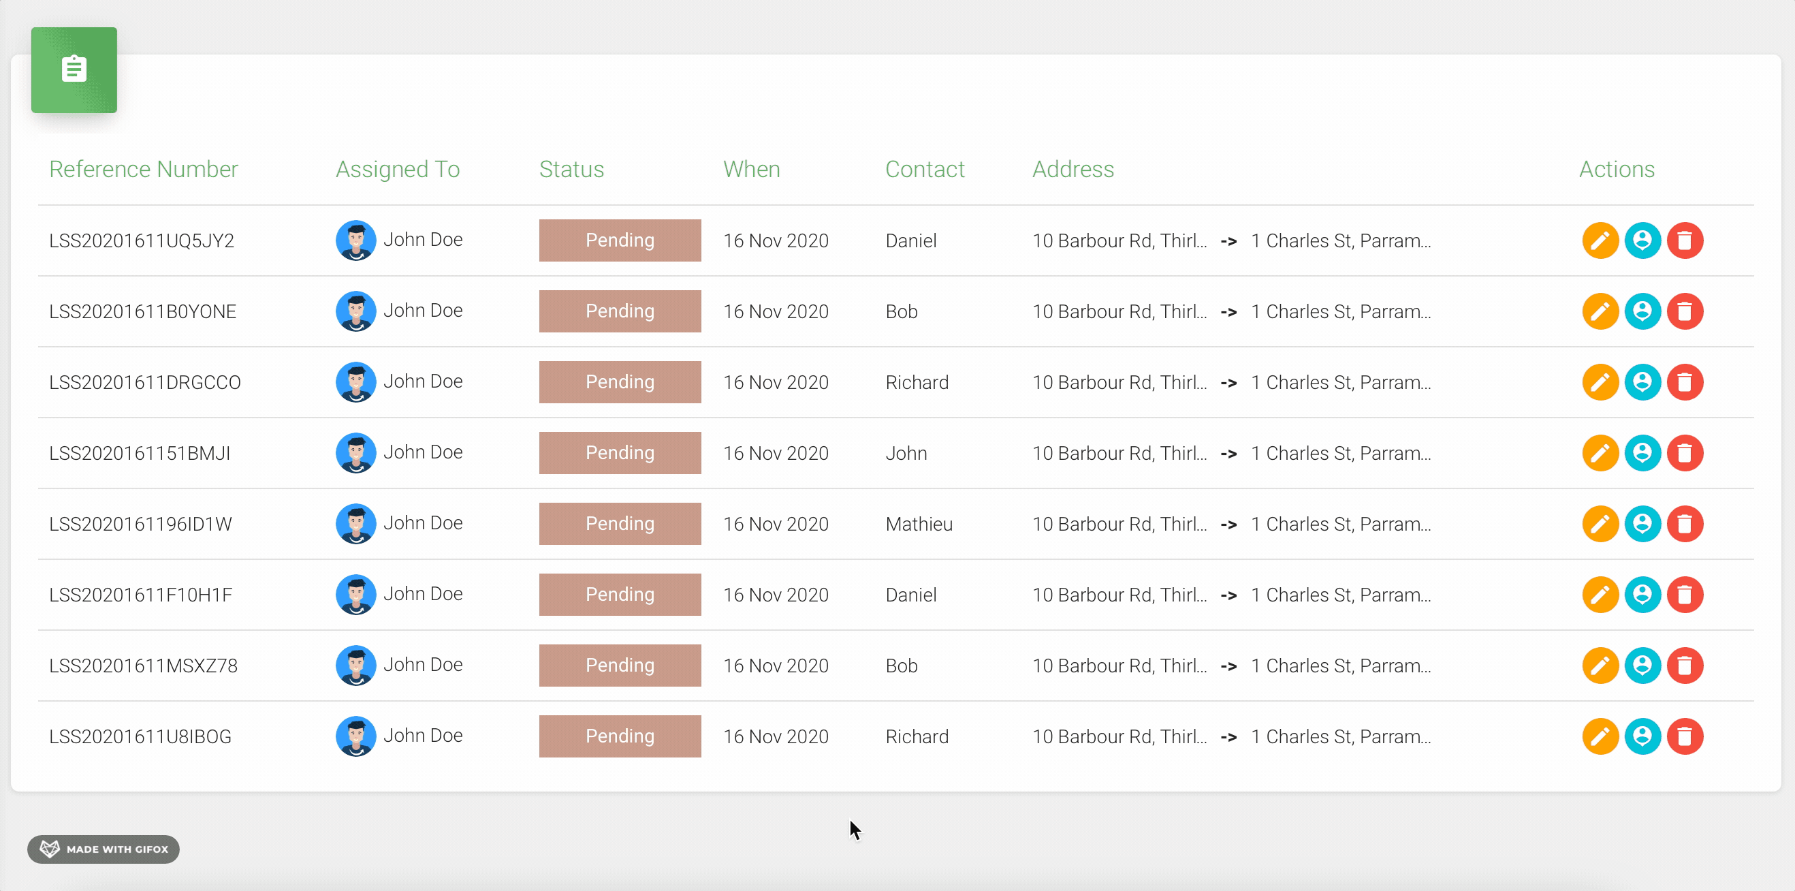Viewport: 1795px width, 891px height.
Task: Click contact Bob in LSS20201611MSXZ78 row
Action: click(x=902, y=666)
